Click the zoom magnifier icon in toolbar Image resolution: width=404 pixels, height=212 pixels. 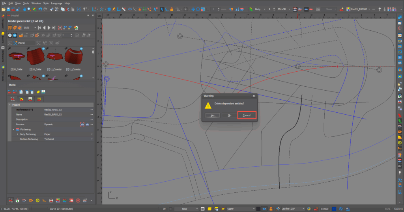(28, 9)
